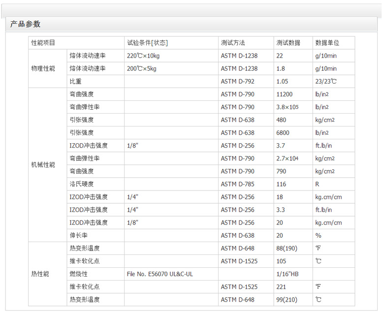Click the value 99(210) cell
Viewport: 384px width, 313px height.
point(293,300)
